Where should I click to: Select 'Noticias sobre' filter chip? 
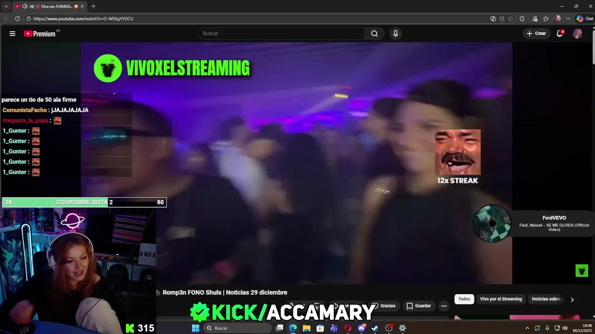[x=546, y=299]
